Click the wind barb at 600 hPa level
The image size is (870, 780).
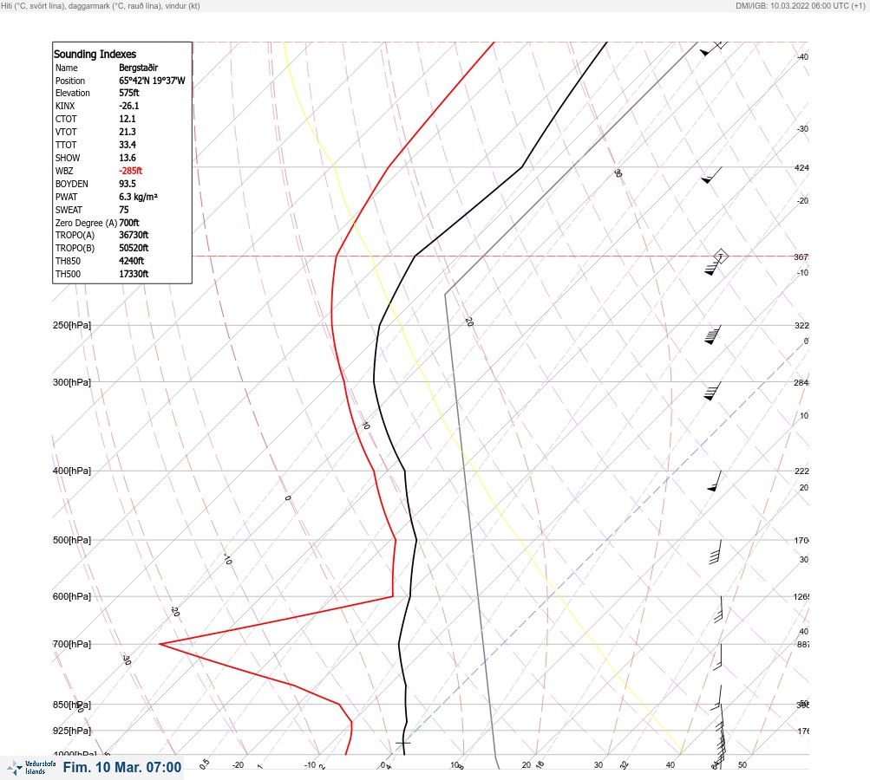click(x=718, y=609)
